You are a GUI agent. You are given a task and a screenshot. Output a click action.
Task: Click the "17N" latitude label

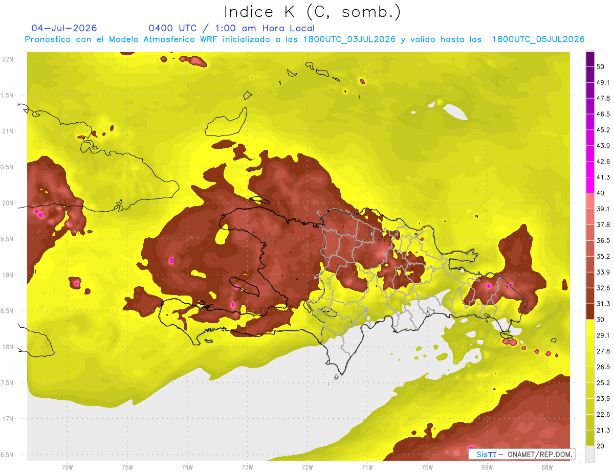pos(8,419)
